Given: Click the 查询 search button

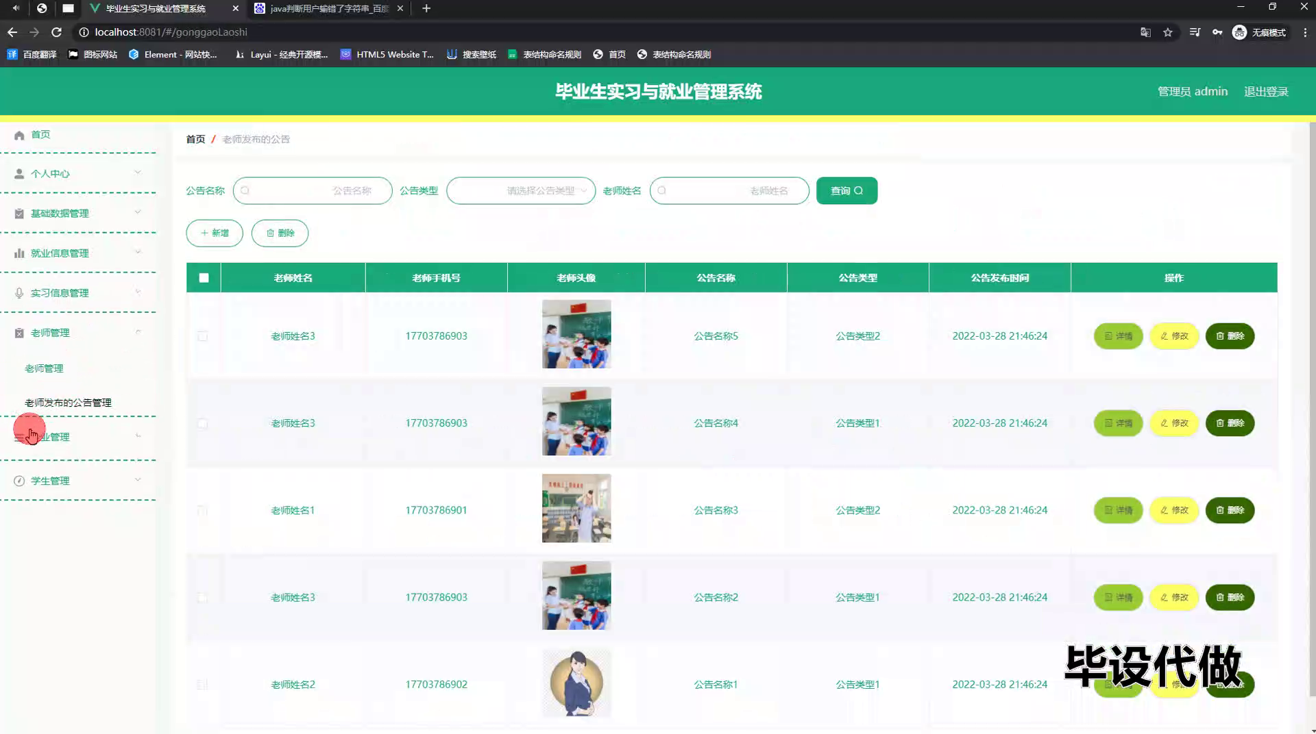Looking at the screenshot, I should 846,191.
